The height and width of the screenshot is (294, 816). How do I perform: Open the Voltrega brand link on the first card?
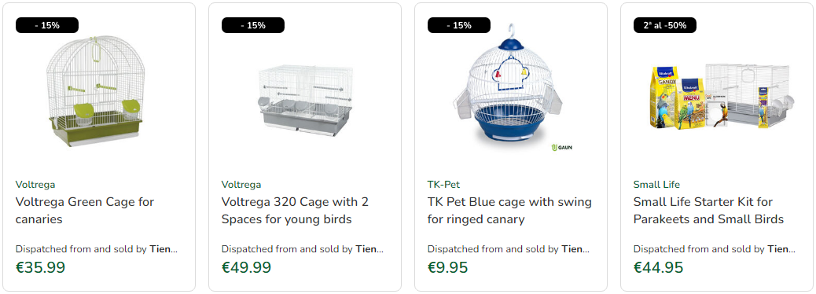(x=35, y=184)
